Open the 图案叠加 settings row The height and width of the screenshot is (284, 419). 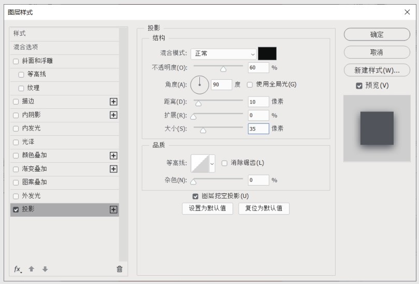pos(64,182)
